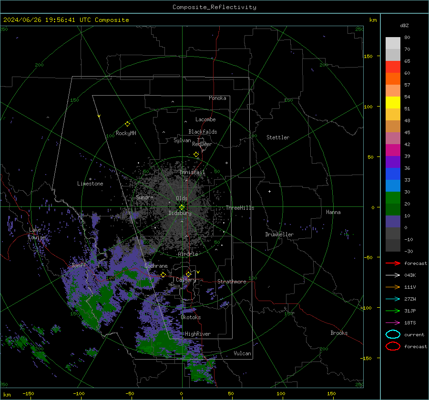Click the white cross marker west of Hanna
Screen dimensions: 429x400
point(269,191)
